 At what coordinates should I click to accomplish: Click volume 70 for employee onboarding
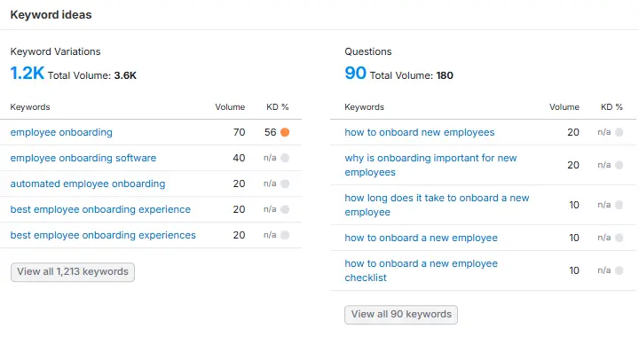240,132
